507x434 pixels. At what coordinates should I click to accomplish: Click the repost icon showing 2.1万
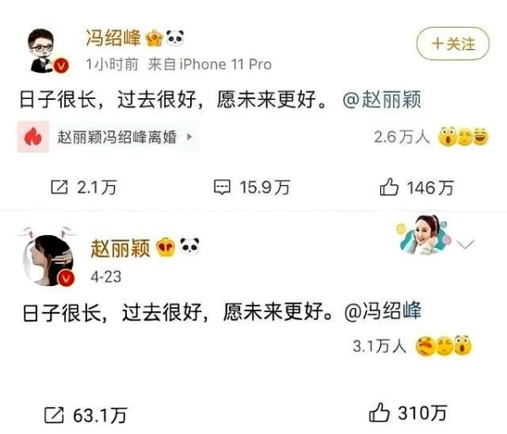(x=59, y=187)
